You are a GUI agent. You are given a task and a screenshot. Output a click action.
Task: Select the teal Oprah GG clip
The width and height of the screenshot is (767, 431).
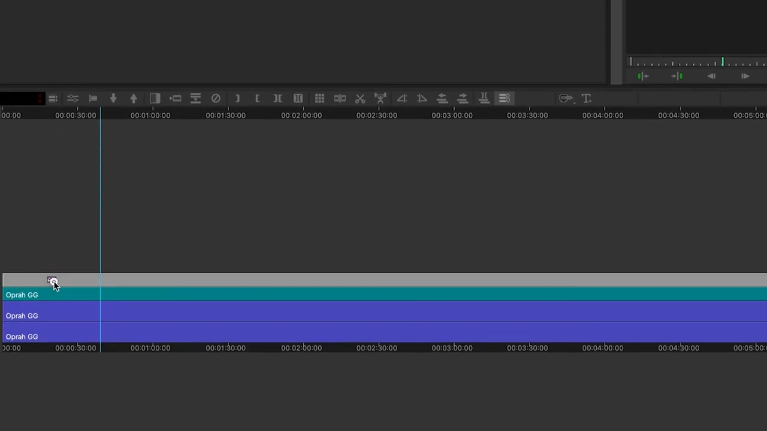240,295
